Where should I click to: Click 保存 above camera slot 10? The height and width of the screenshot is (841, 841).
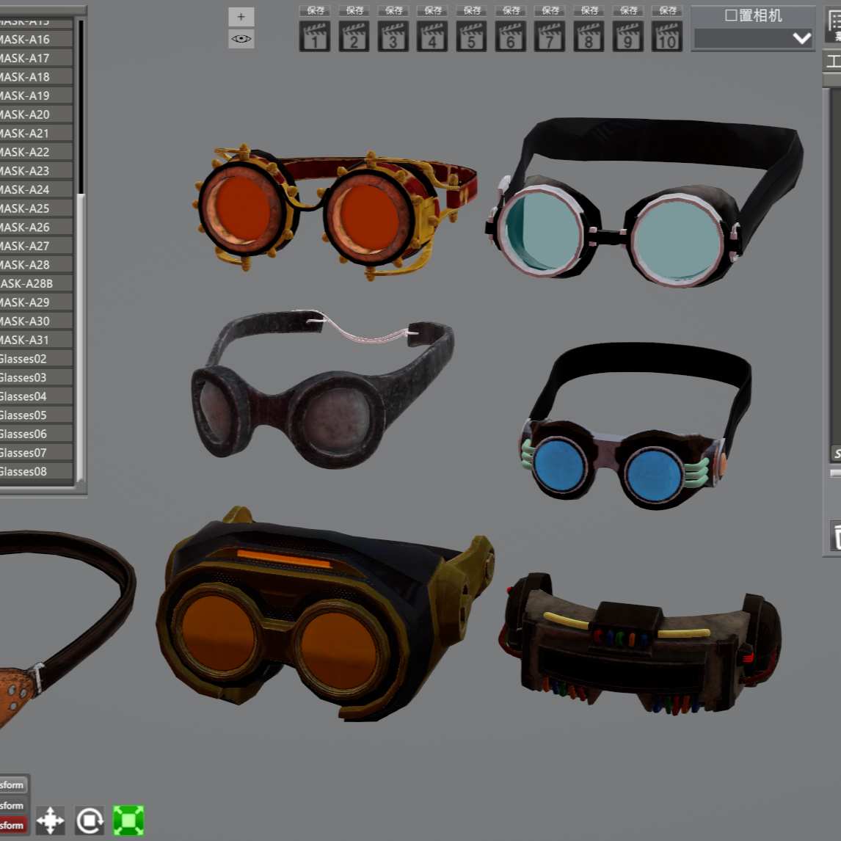tap(667, 11)
